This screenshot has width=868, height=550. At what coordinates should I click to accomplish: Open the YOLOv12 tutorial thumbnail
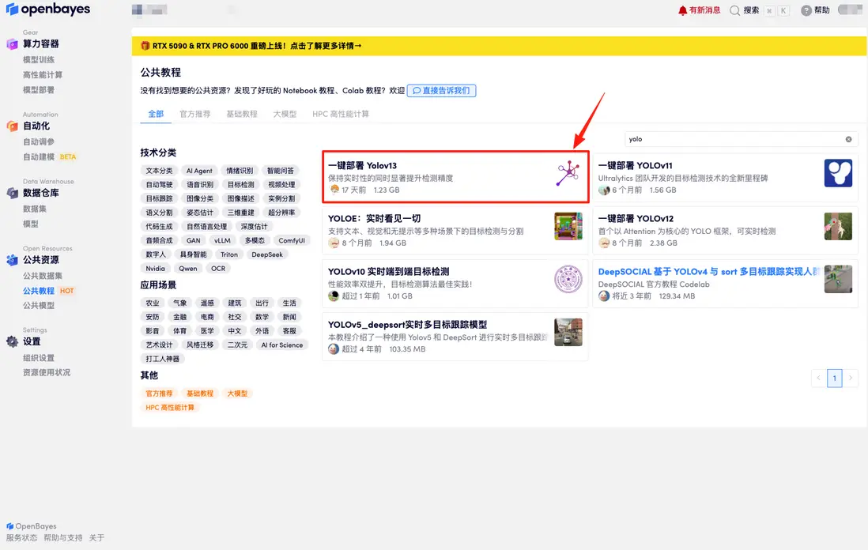point(838,226)
